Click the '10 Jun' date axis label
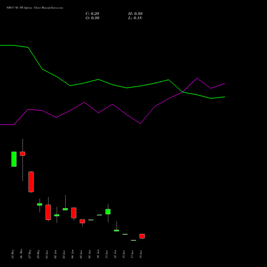267x267 pixels. [98, 254]
